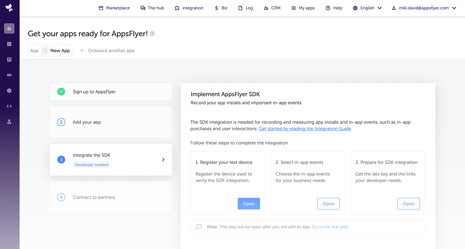The height and width of the screenshot is (249, 465).
Task: Select the Add your app step
Action: pos(111,122)
